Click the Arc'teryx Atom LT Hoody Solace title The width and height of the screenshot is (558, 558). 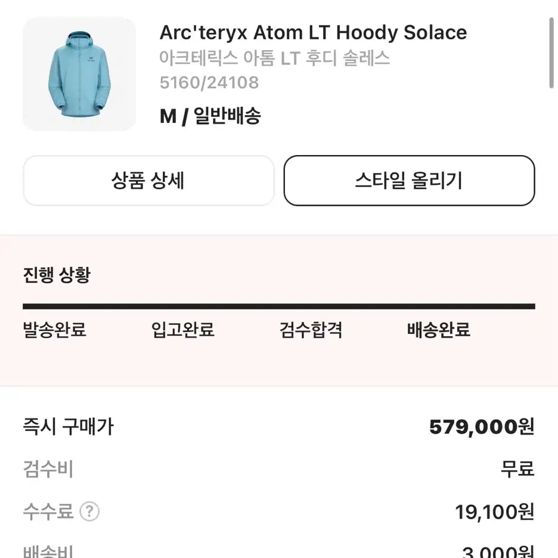(x=313, y=33)
